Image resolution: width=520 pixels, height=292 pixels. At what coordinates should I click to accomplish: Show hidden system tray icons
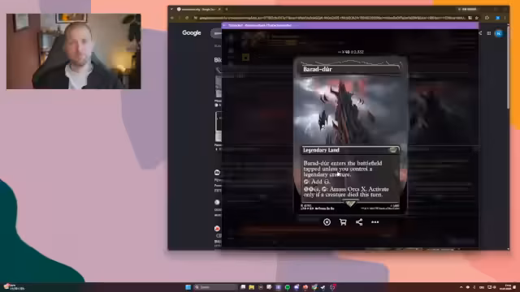click(x=461, y=287)
